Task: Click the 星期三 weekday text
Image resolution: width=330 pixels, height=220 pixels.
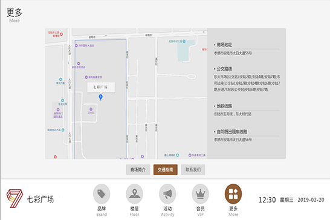Action: point(286,200)
